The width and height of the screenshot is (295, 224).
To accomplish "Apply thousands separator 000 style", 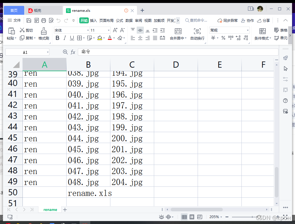I will tap(231, 38).
